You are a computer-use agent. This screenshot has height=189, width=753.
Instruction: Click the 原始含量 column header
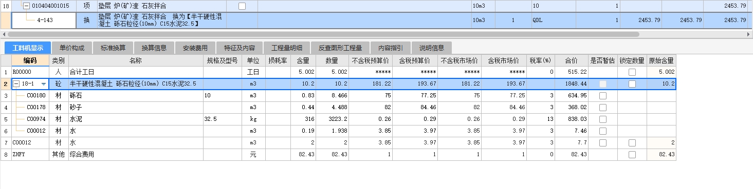click(661, 60)
